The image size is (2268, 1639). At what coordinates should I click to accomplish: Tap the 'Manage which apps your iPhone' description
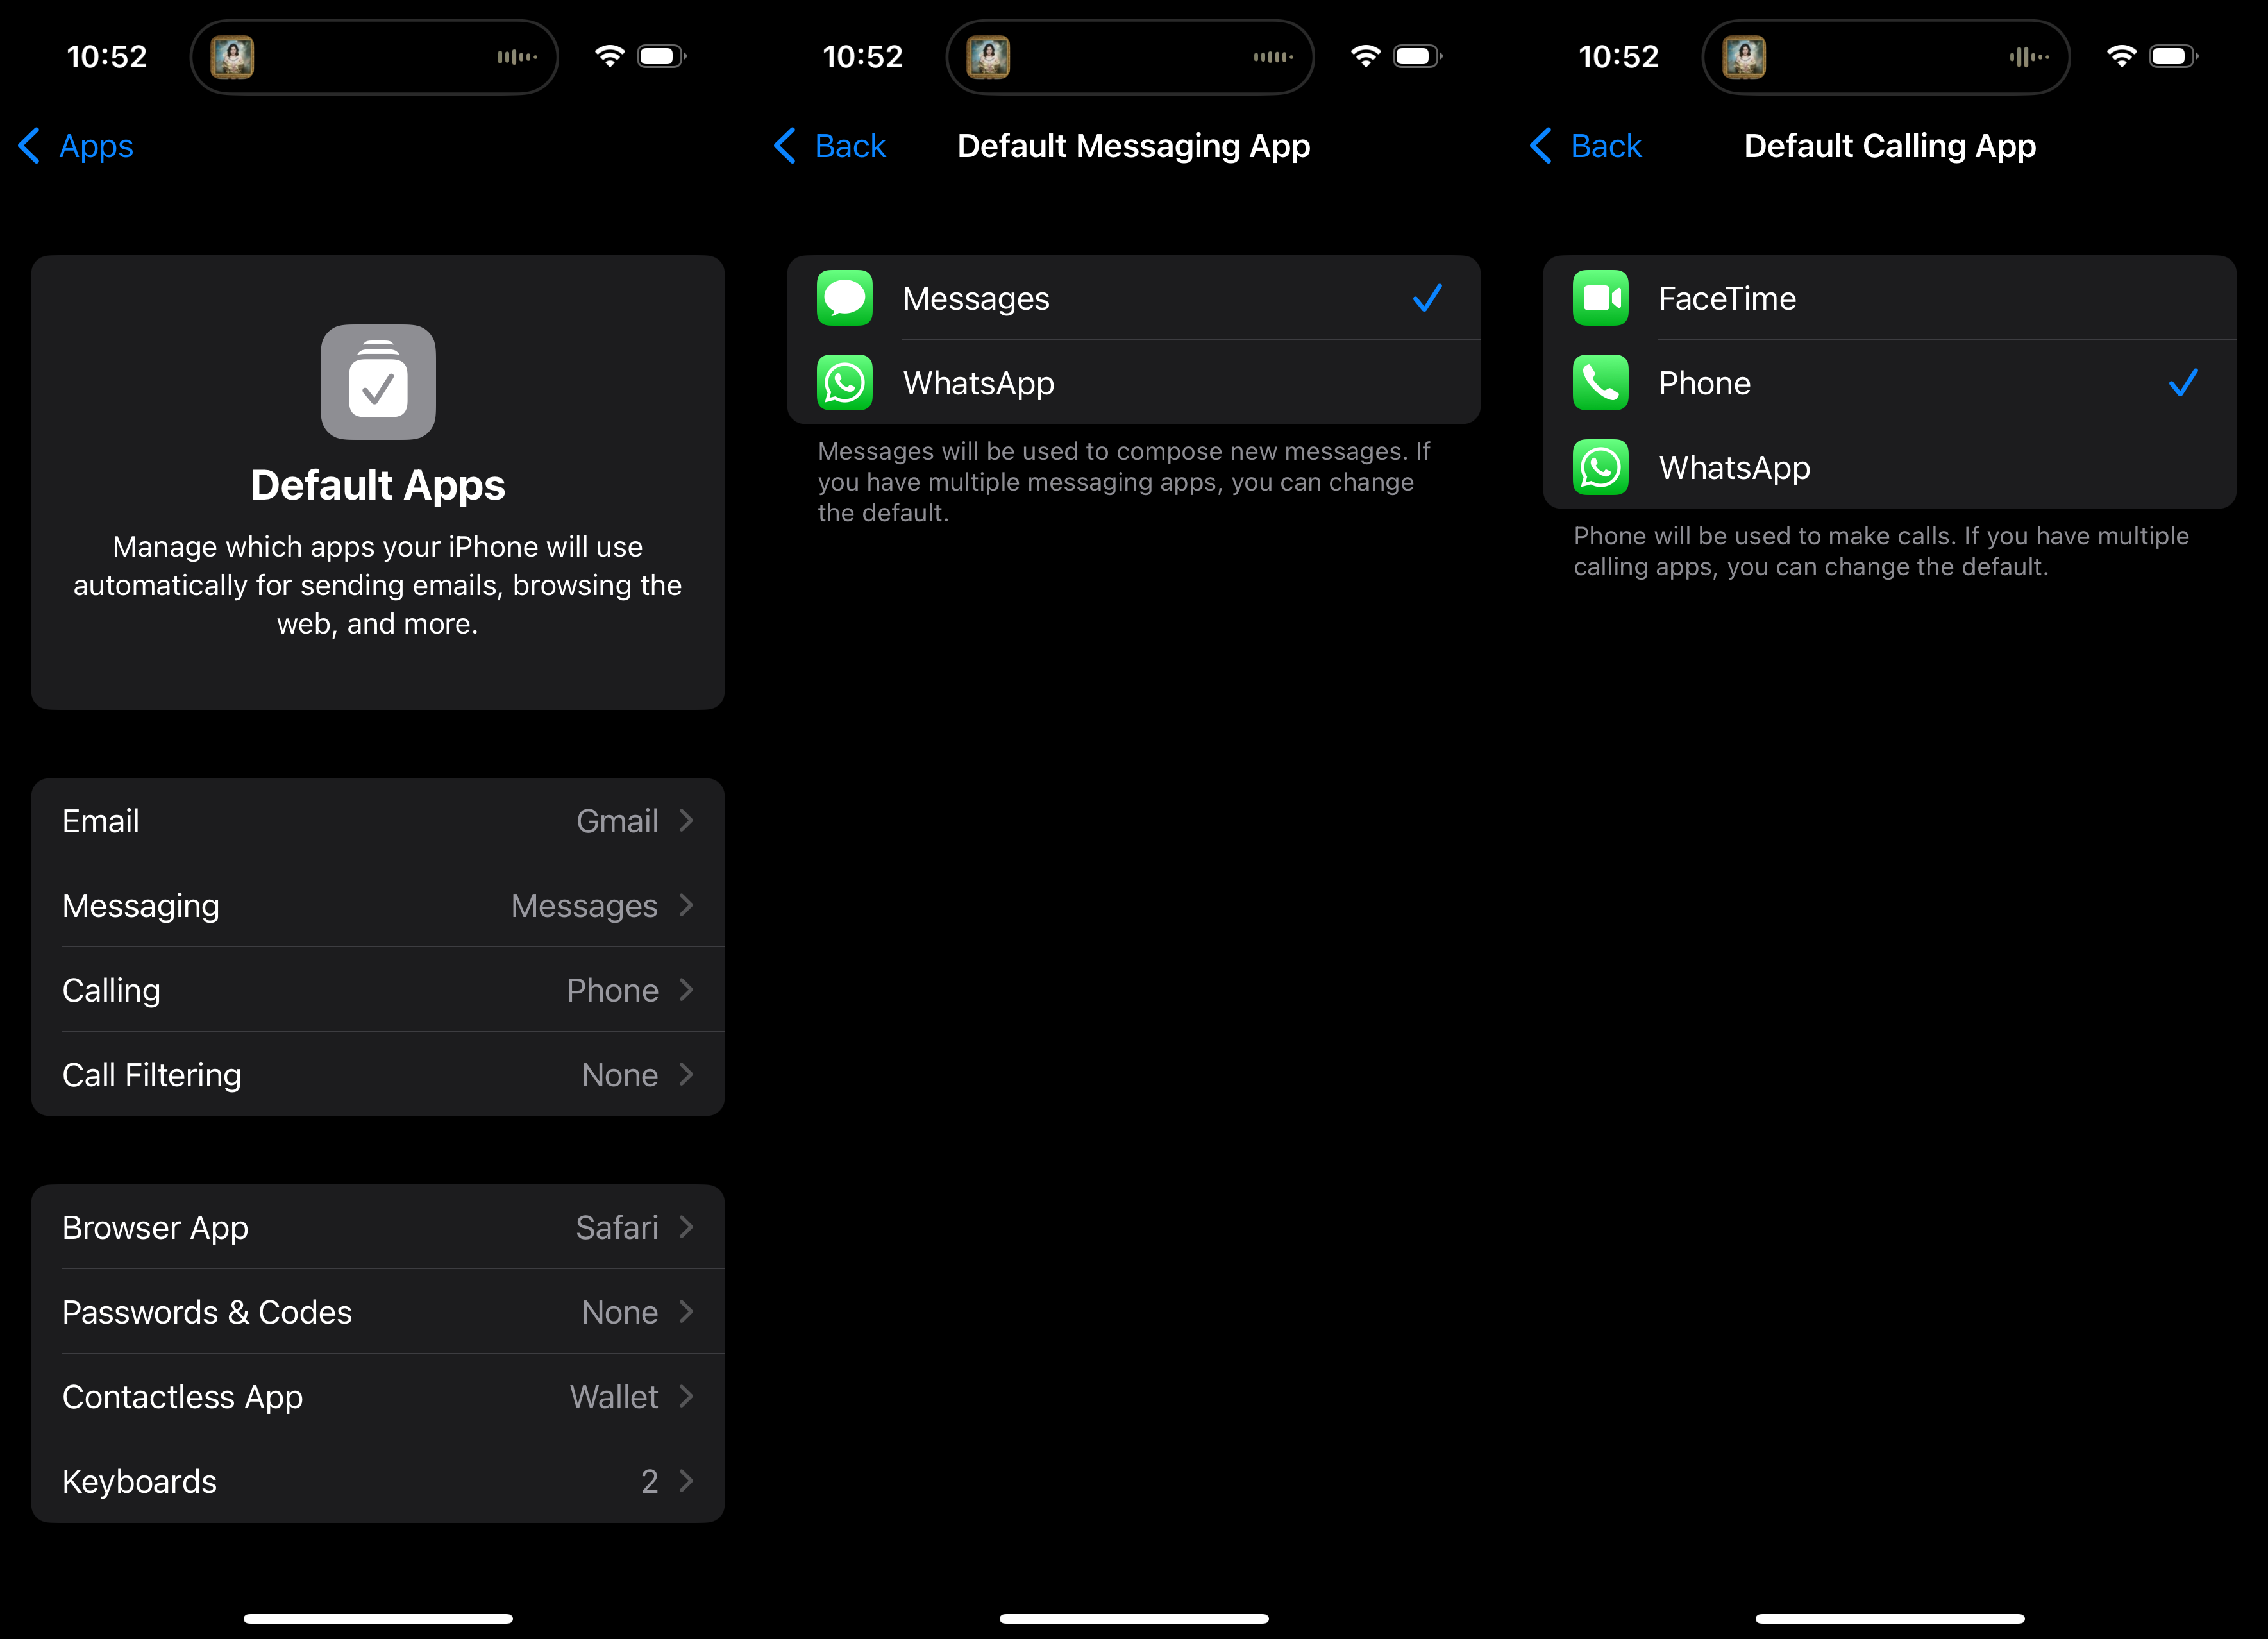click(378, 585)
